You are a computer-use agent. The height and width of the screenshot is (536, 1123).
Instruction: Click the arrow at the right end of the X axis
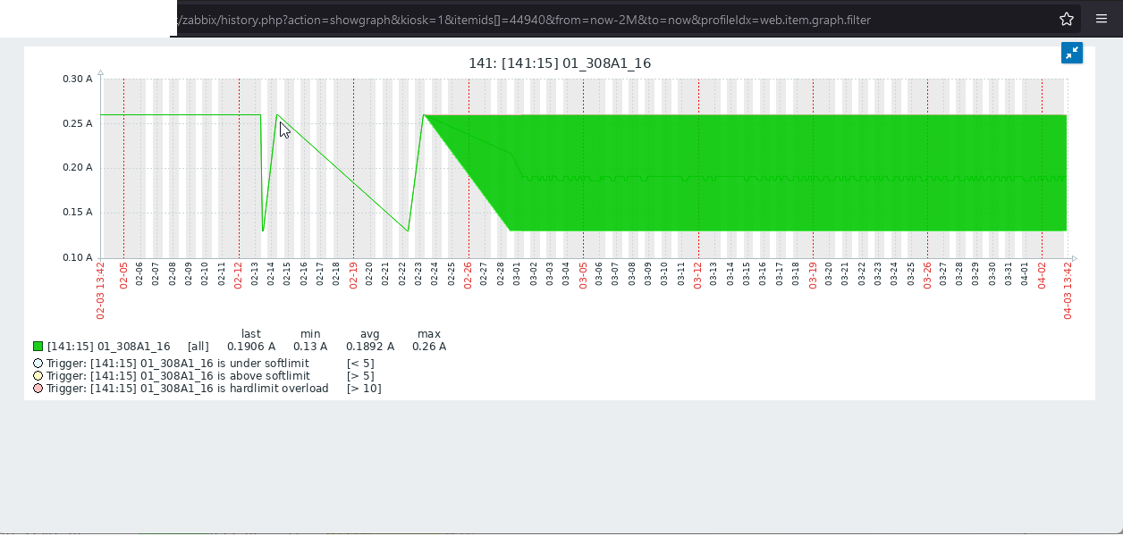pyautogui.click(x=1074, y=258)
